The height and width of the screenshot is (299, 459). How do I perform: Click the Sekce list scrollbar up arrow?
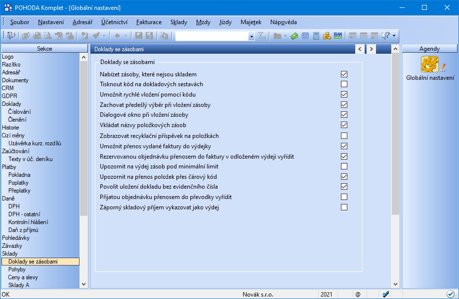point(83,57)
